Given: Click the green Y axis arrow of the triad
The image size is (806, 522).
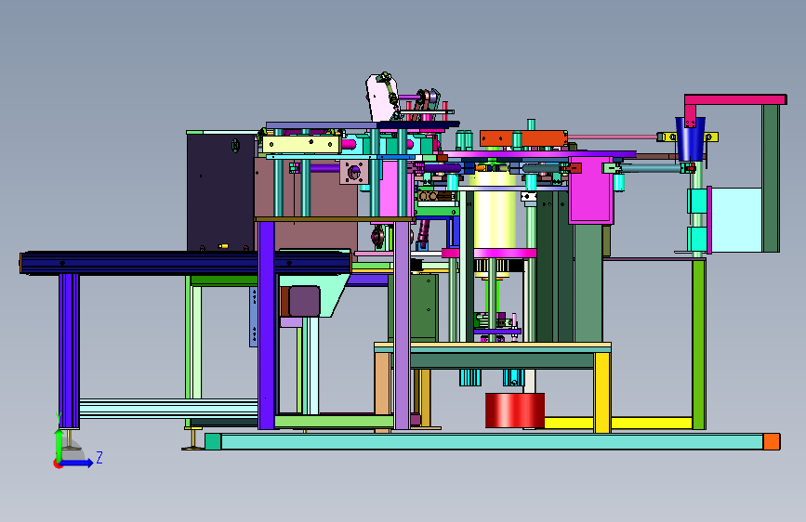Looking at the screenshot, I should [x=59, y=444].
